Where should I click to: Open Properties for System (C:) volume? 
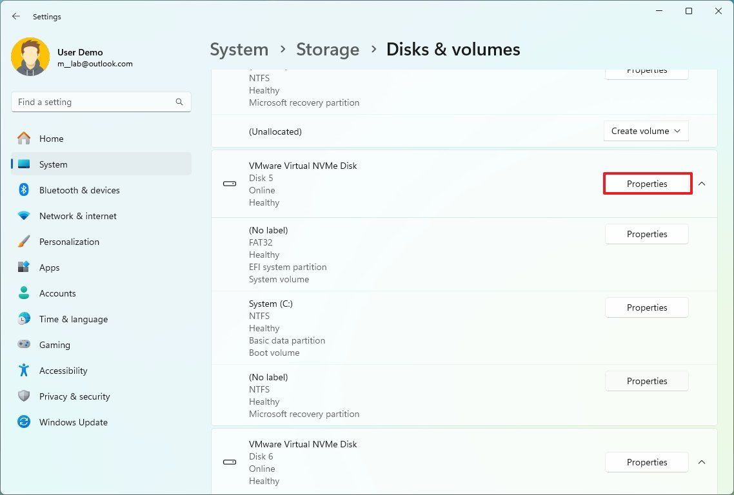tap(647, 307)
